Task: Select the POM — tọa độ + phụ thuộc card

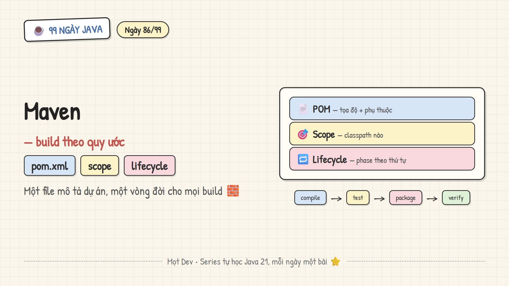Action: coord(382,109)
